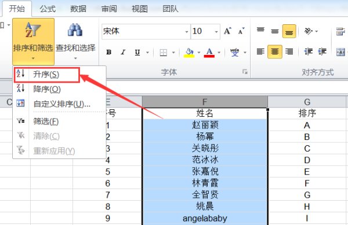Click the custom sort icon in menu
Viewport: 348px width, 225px height.
[x=20, y=103]
